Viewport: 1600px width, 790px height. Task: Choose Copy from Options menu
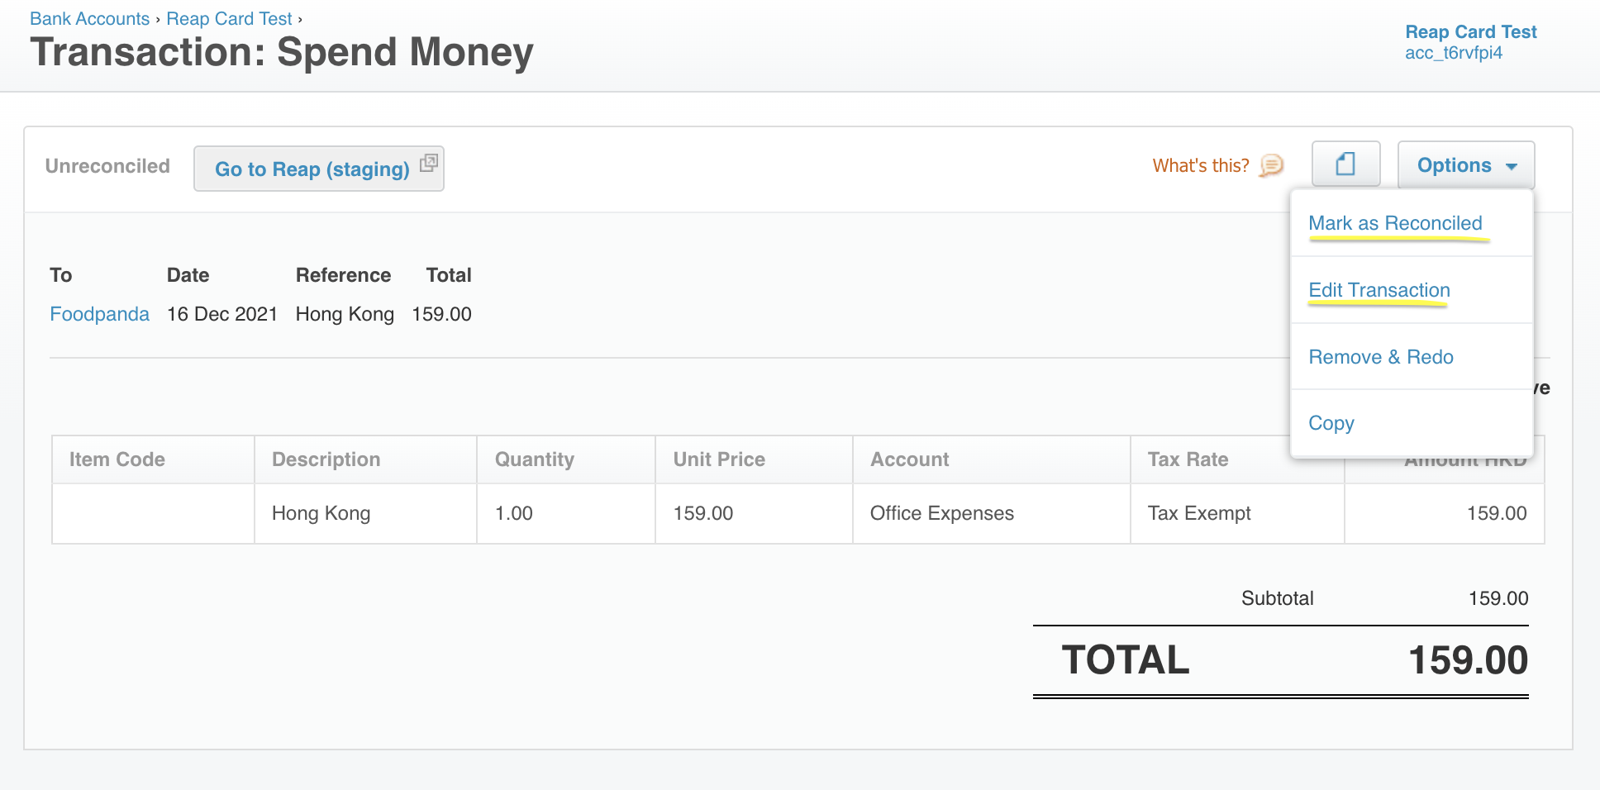tap(1331, 423)
